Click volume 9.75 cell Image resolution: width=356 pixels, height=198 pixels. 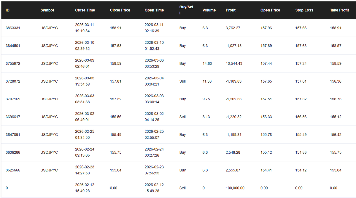point(206,99)
